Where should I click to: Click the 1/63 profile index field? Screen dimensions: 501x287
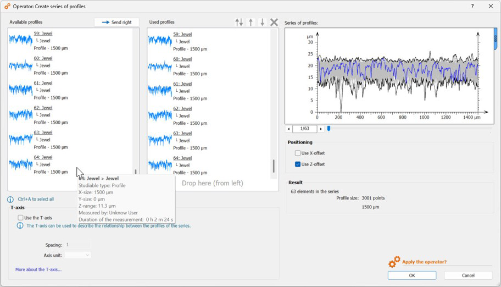[x=305, y=129]
